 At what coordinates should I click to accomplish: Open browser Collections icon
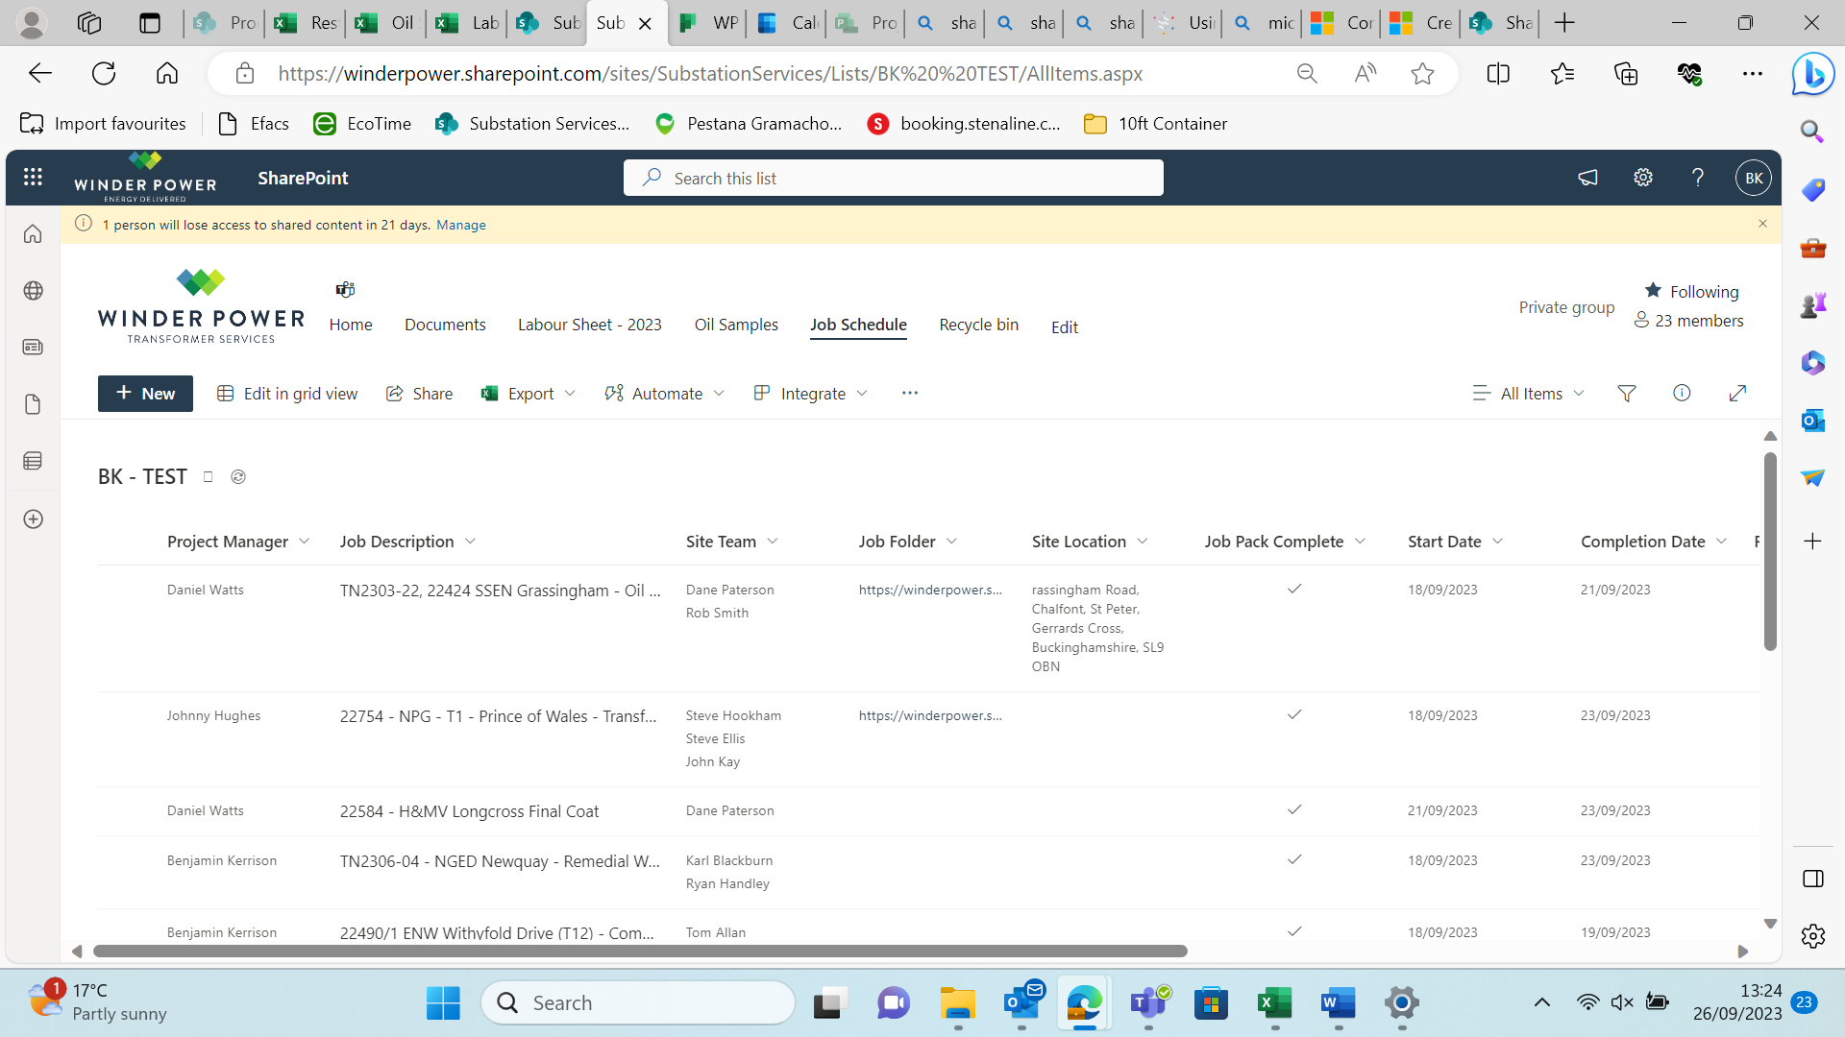click(1626, 74)
